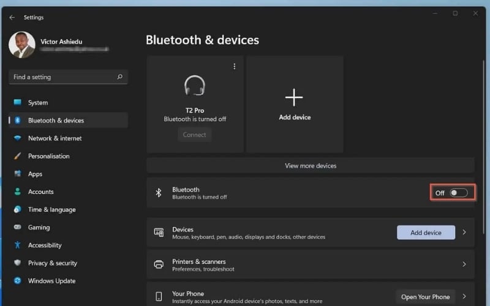Click the plus icon to add device
Screen dimensions: 490x306
(x=295, y=97)
